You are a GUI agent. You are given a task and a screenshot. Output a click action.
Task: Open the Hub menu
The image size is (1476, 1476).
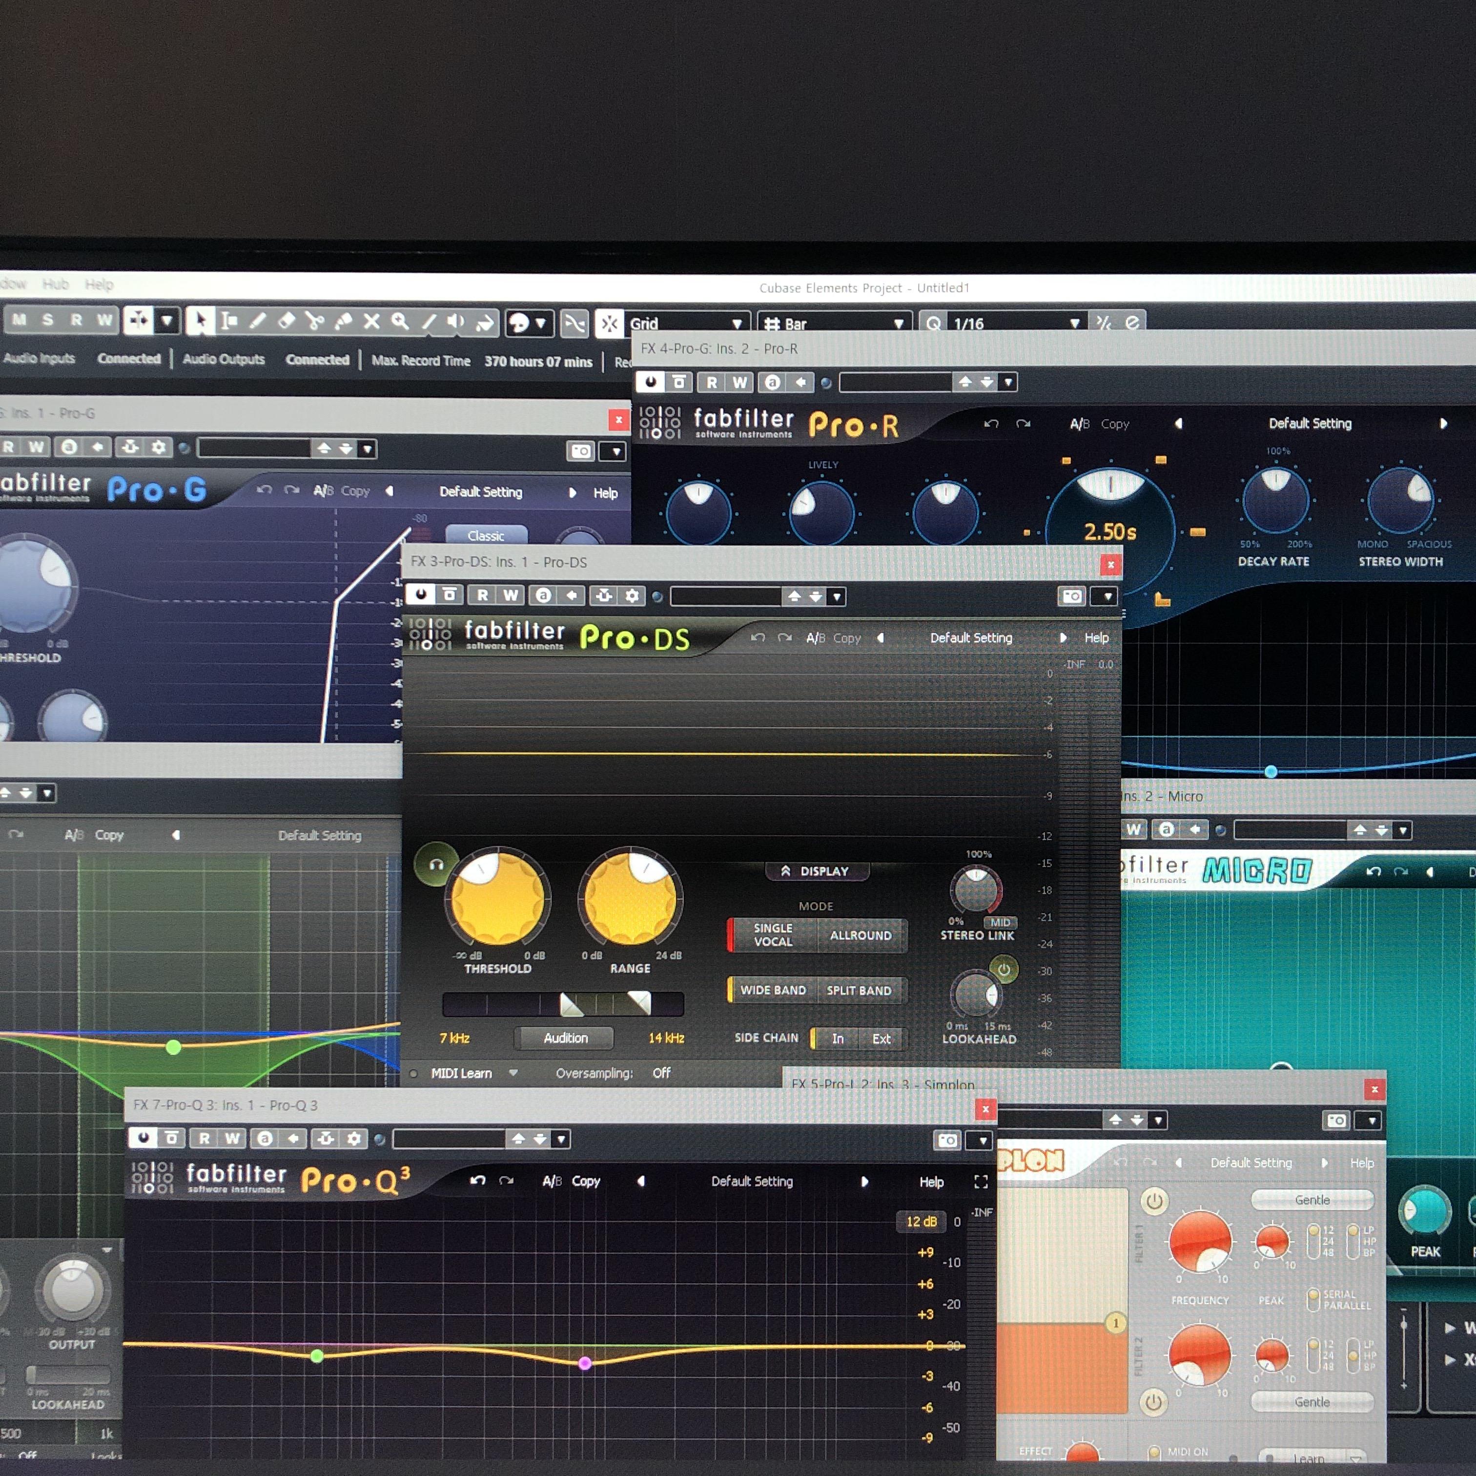55,284
